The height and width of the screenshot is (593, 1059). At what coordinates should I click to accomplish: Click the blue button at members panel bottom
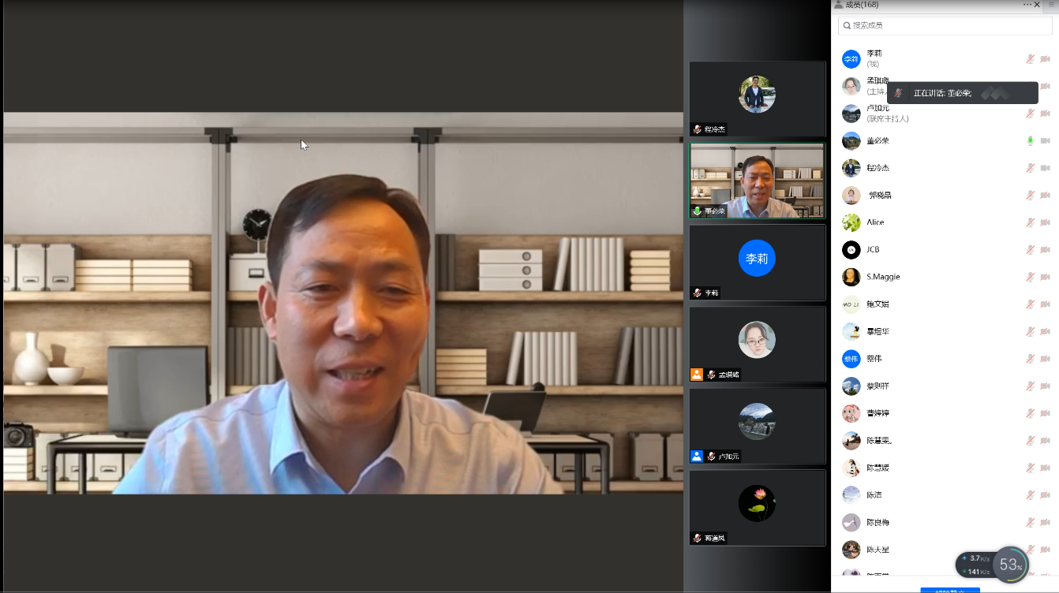tap(949, 589)
